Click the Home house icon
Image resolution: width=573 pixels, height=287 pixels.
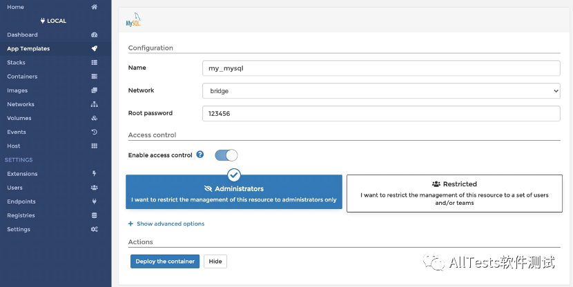click(95, 7)
